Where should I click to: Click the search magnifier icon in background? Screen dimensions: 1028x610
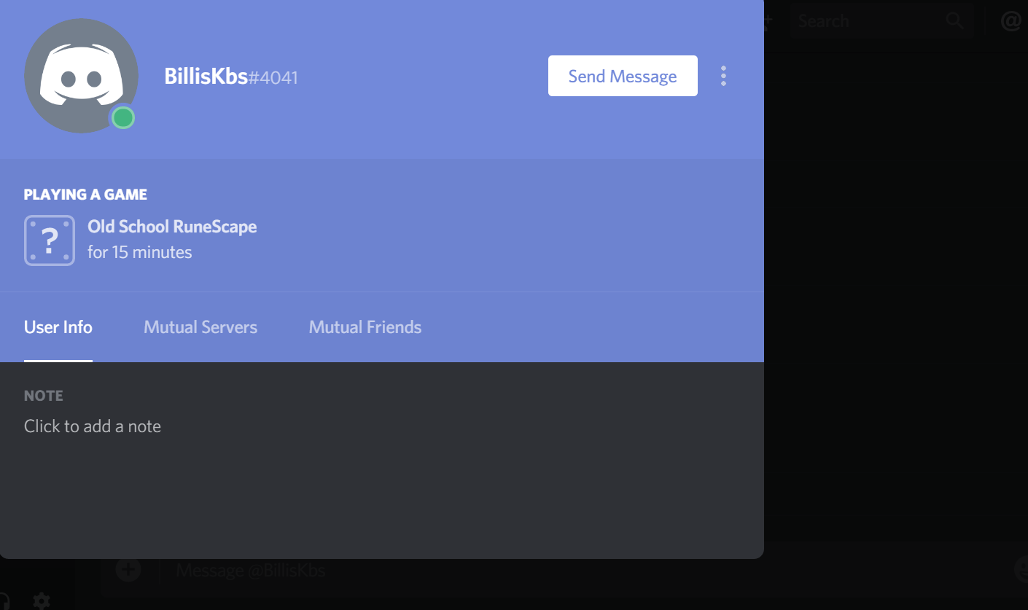click(x=954, y=21)
